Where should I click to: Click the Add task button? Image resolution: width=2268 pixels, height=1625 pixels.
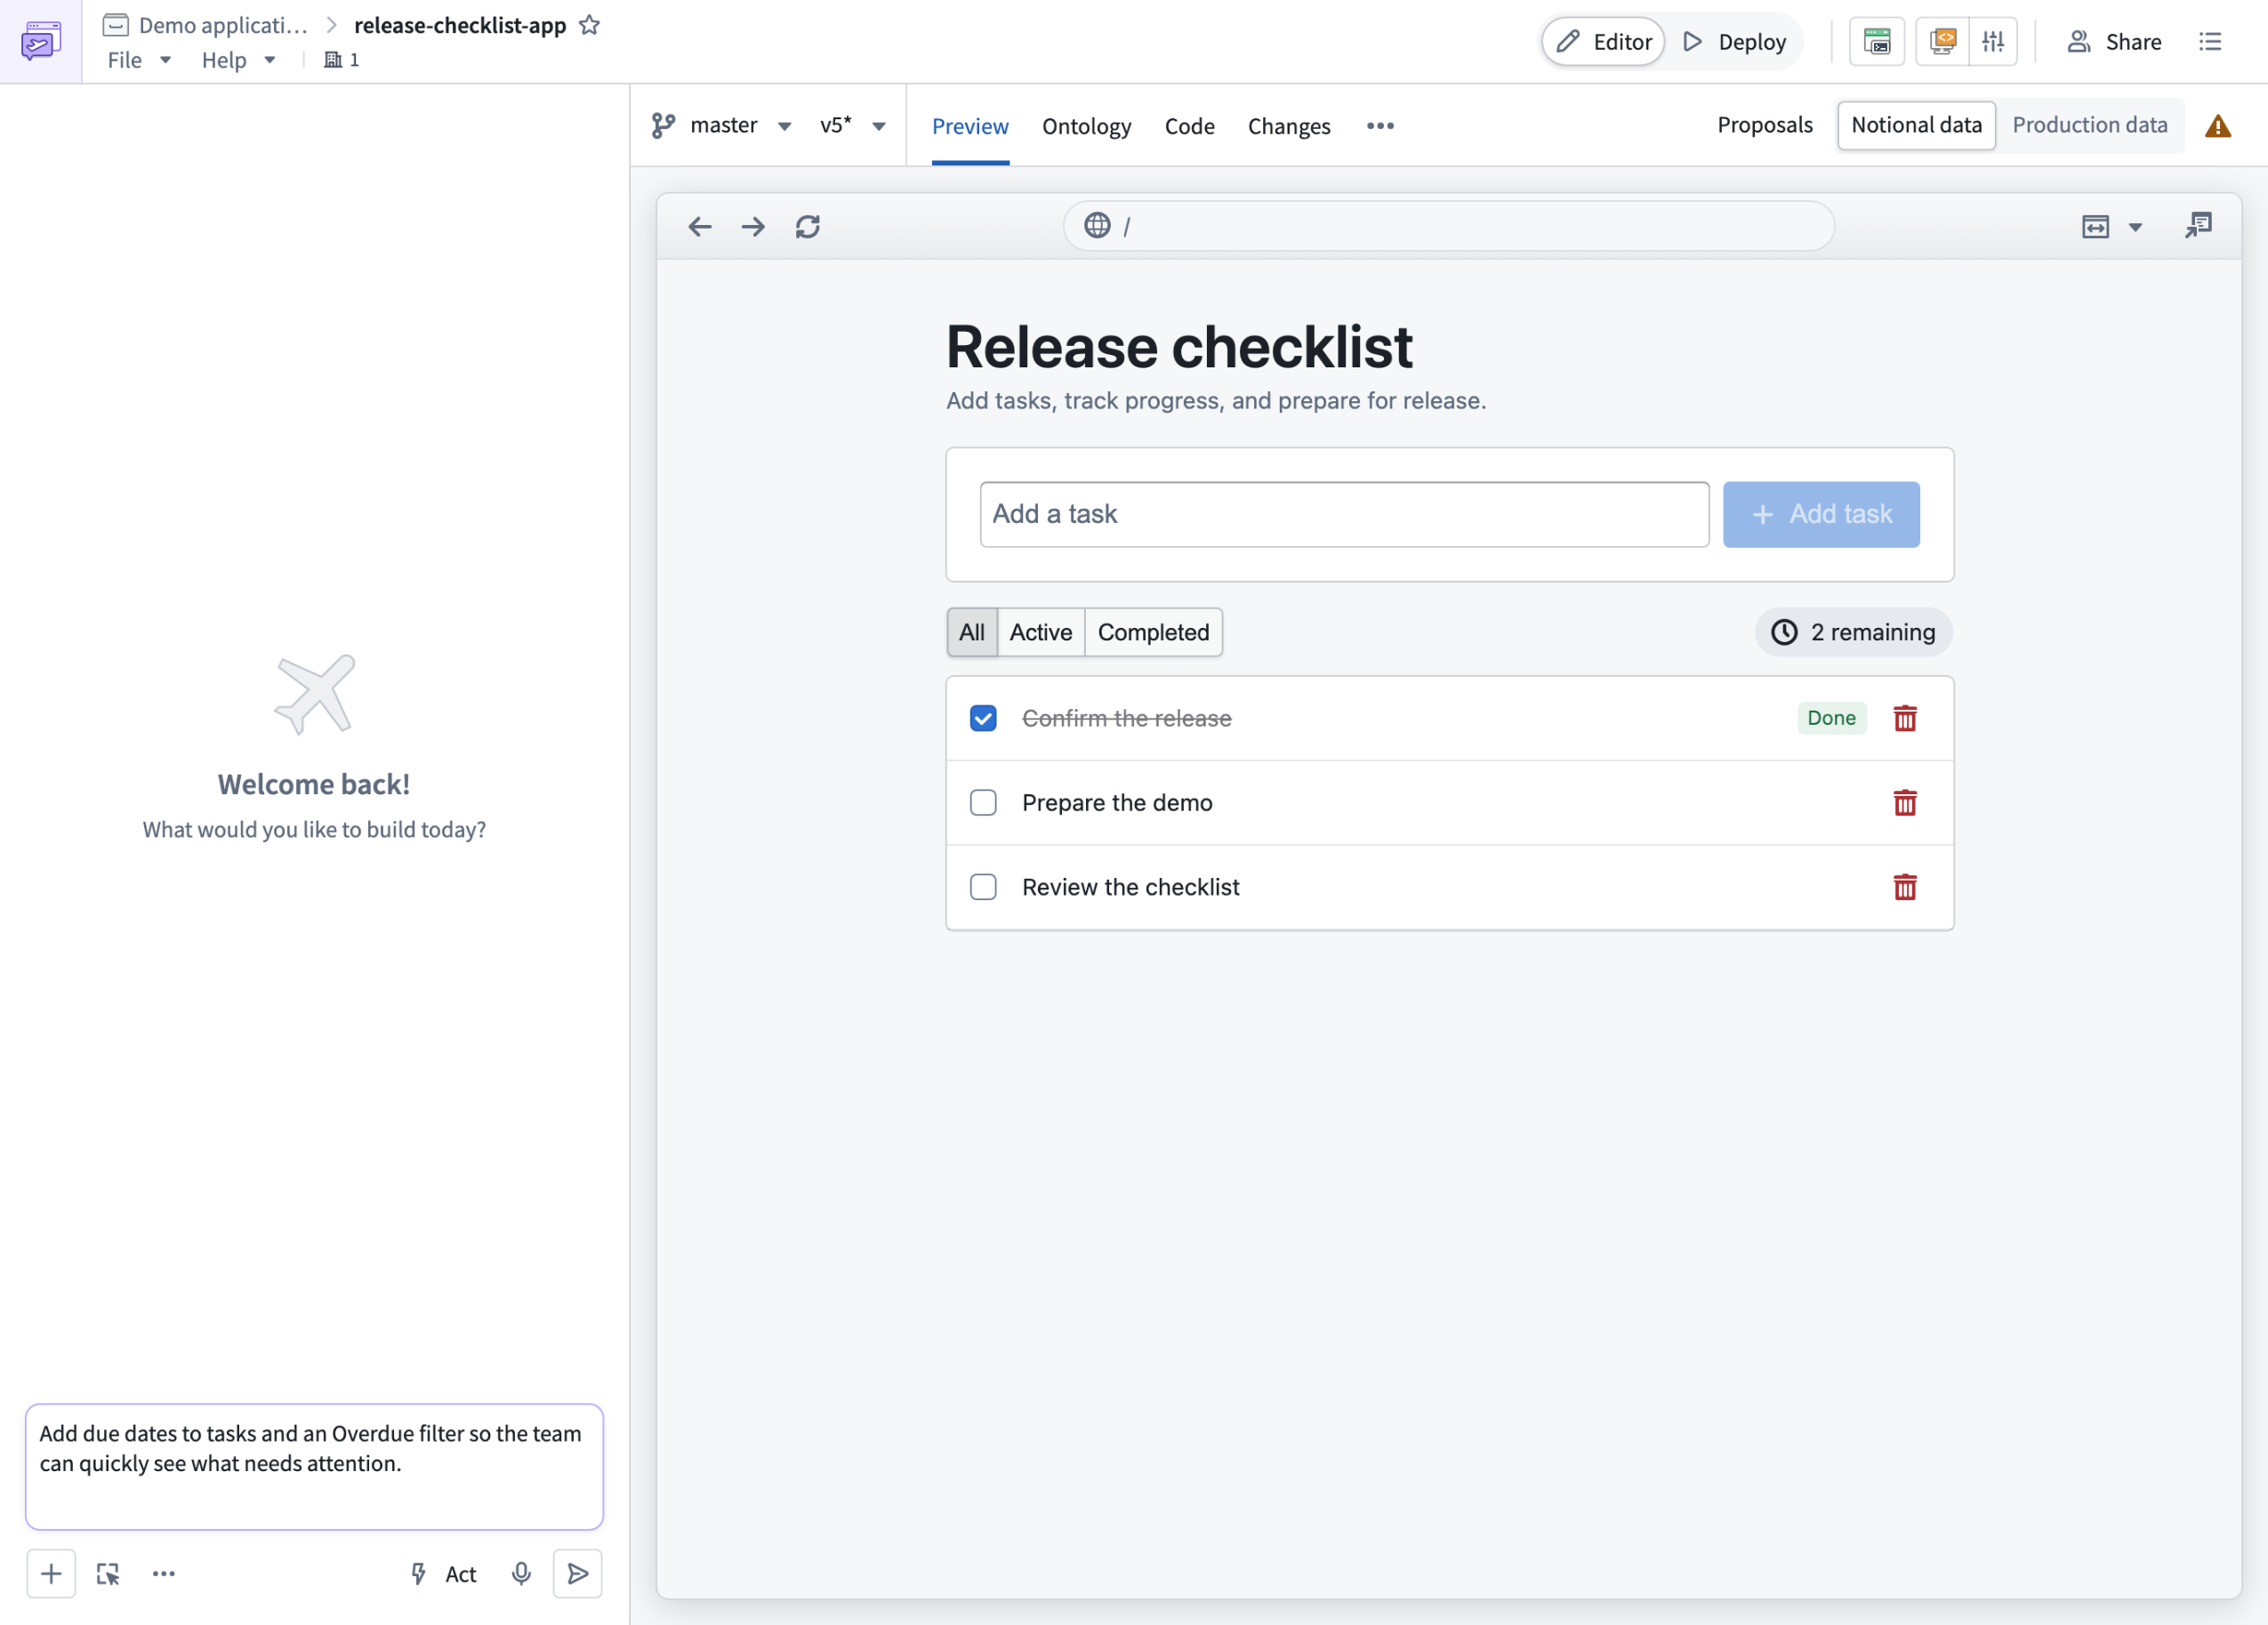(x=1821, y=514)
